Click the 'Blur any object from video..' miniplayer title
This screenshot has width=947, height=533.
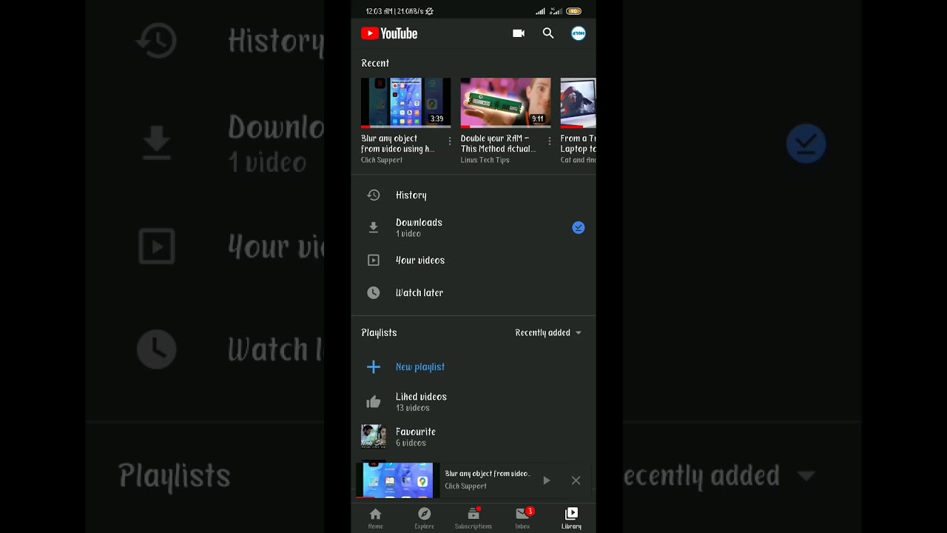488,474
